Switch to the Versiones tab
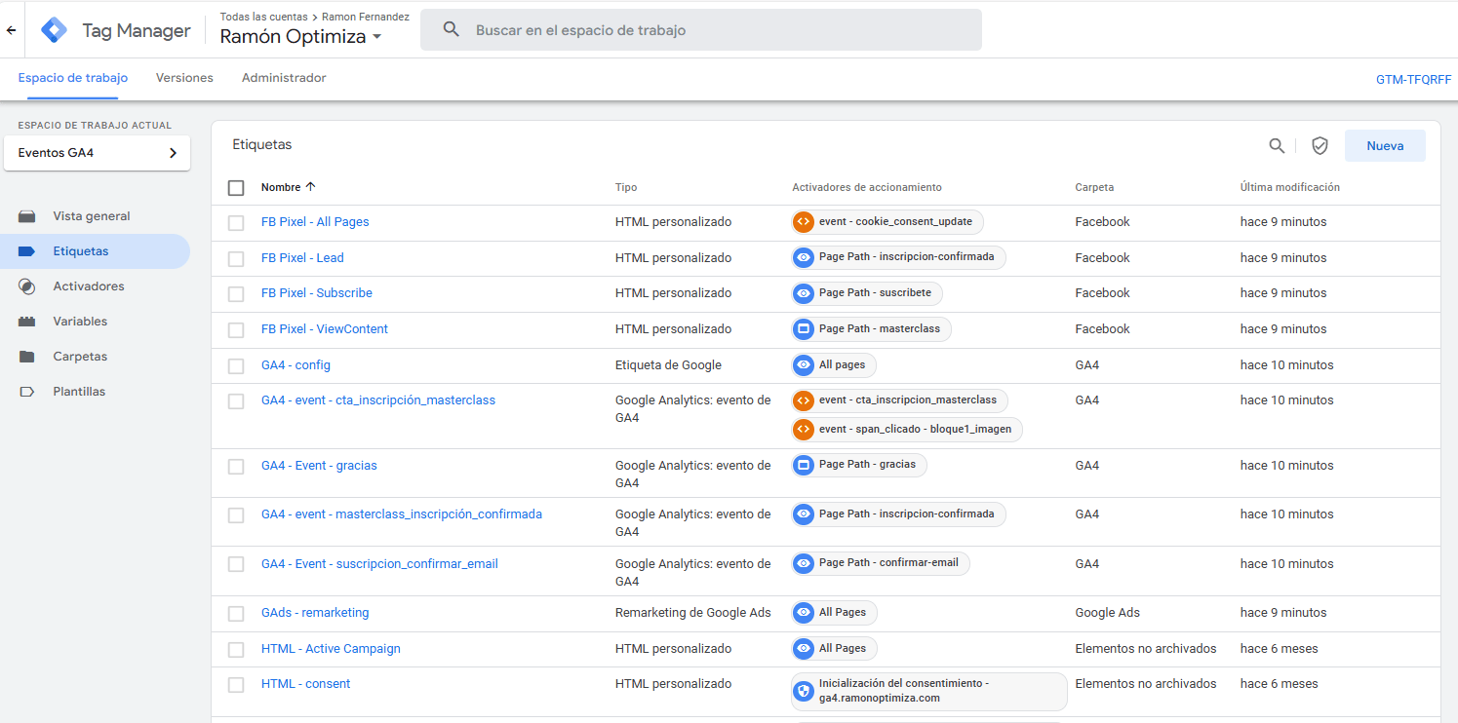 click(184, 77)
